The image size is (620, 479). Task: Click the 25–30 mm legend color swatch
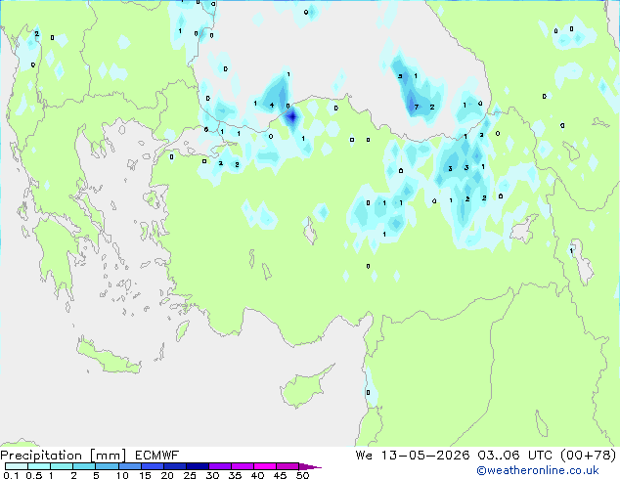pos(197,466)
